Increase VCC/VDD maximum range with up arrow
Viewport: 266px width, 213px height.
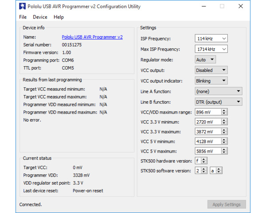coord(224,110)
